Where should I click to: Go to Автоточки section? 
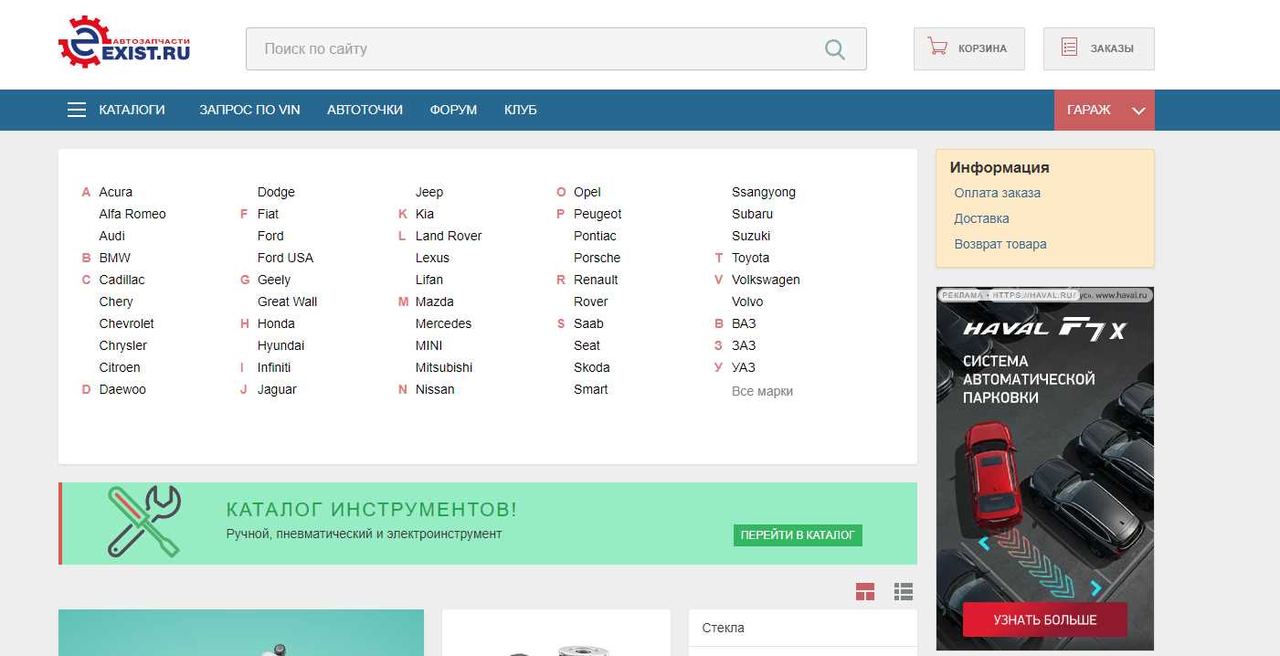coord(365,110)
